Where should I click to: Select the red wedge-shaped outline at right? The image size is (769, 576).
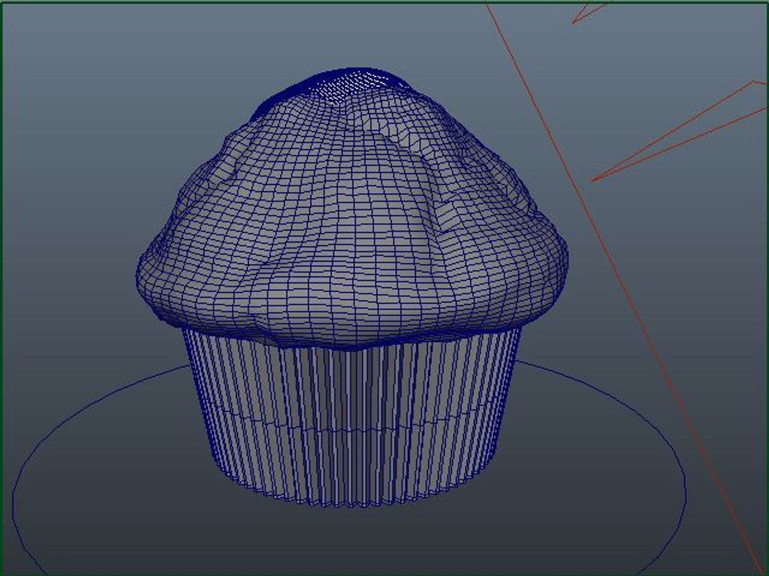[678, 132]
